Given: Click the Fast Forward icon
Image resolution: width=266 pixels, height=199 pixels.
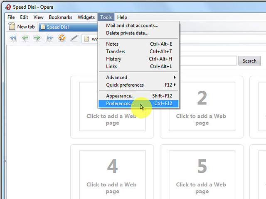Looking at the screenshot, I should point(50,38).
